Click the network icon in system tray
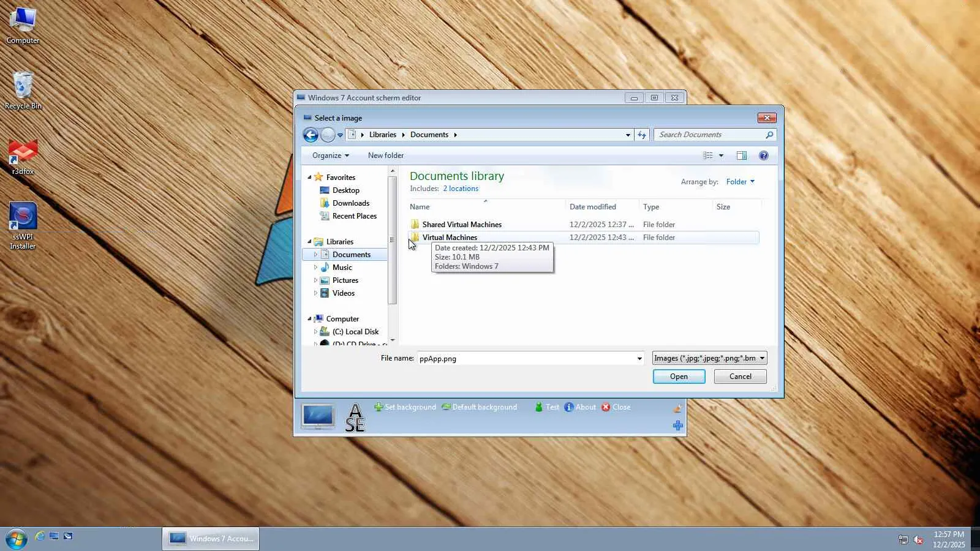The image size is (980, 551). coord(903,539)
